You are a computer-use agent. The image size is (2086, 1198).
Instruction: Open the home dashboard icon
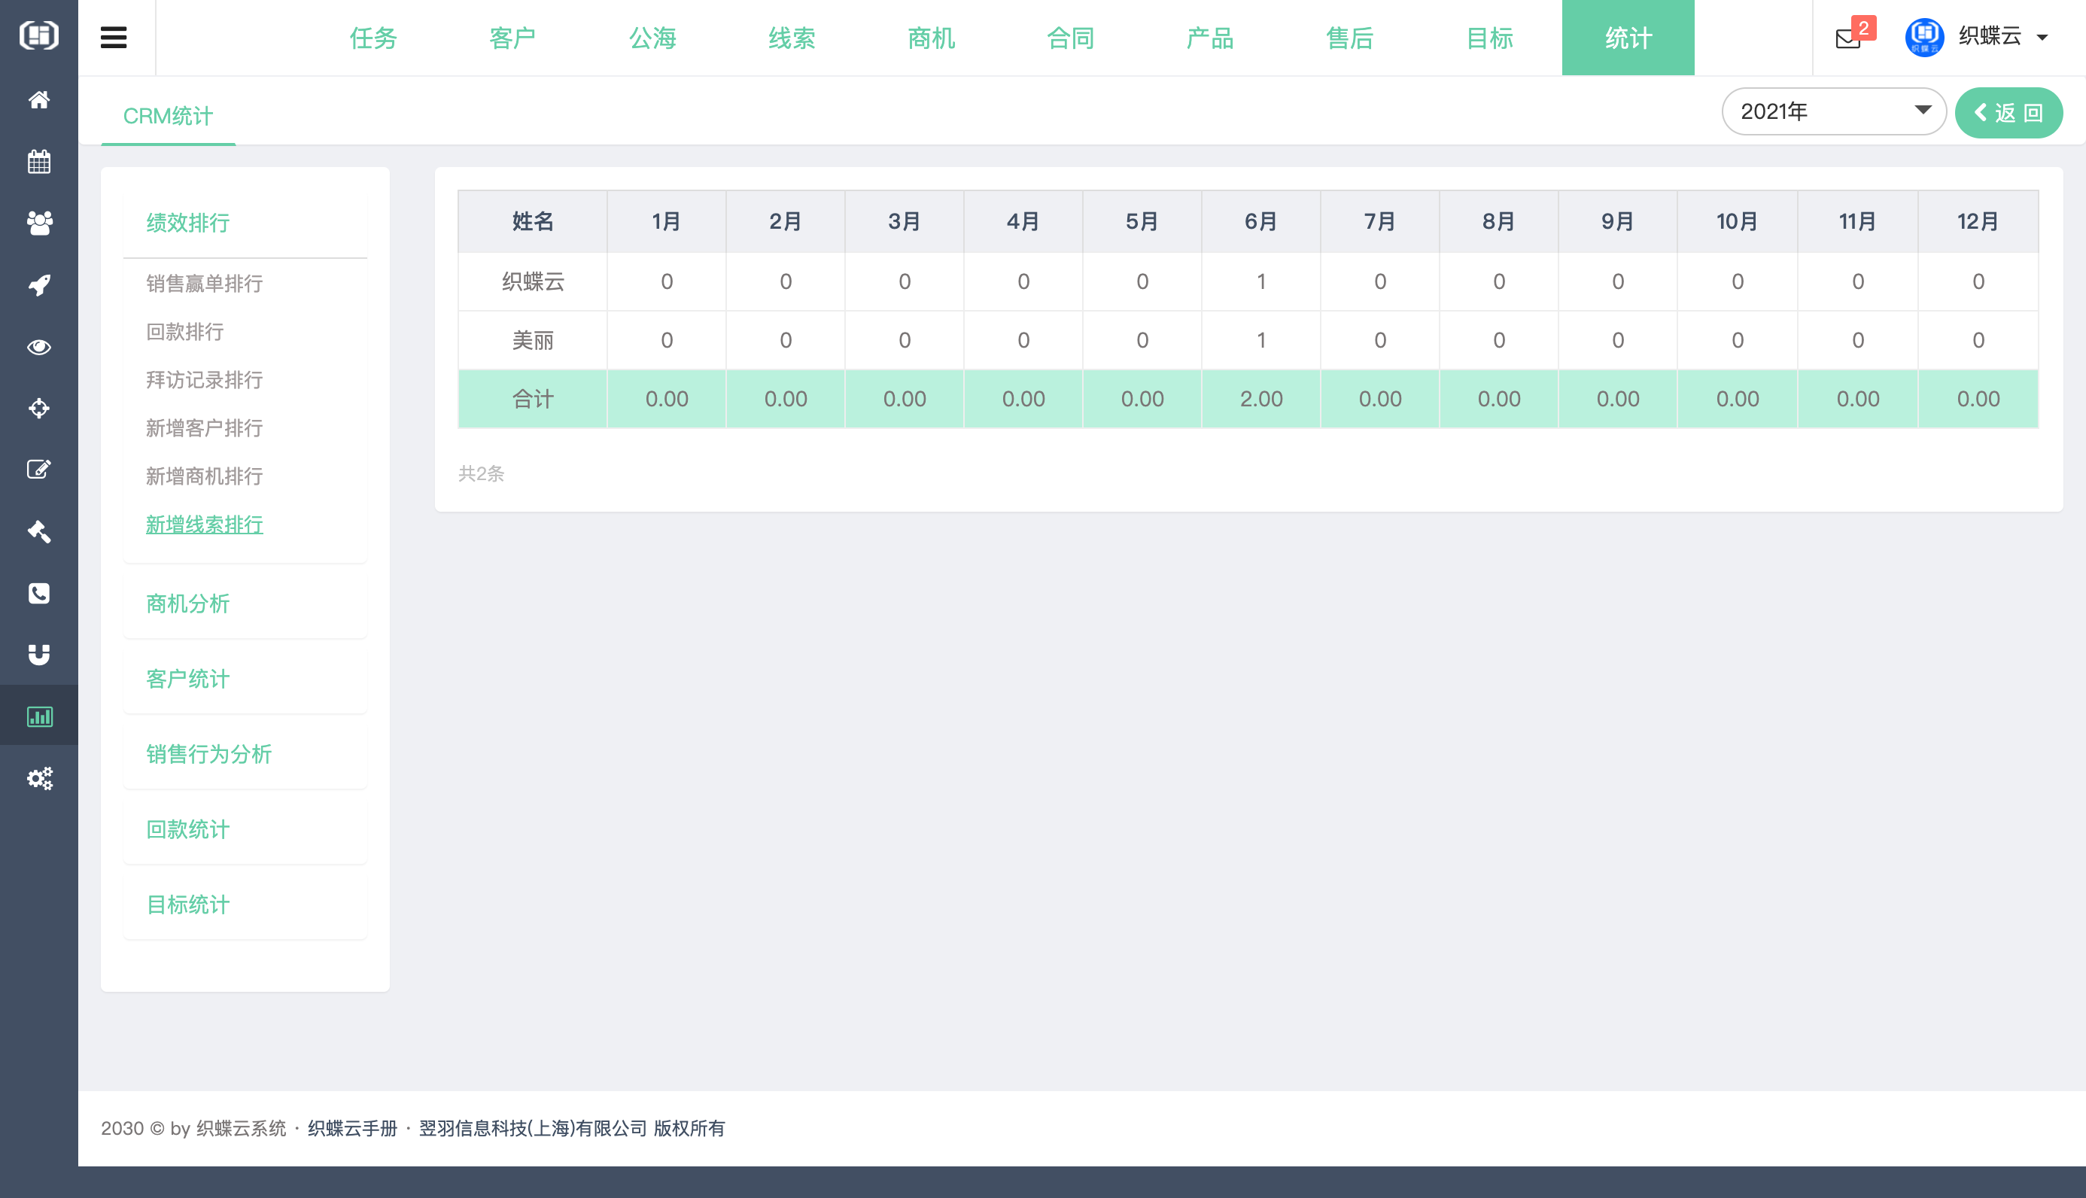point(38,99)
